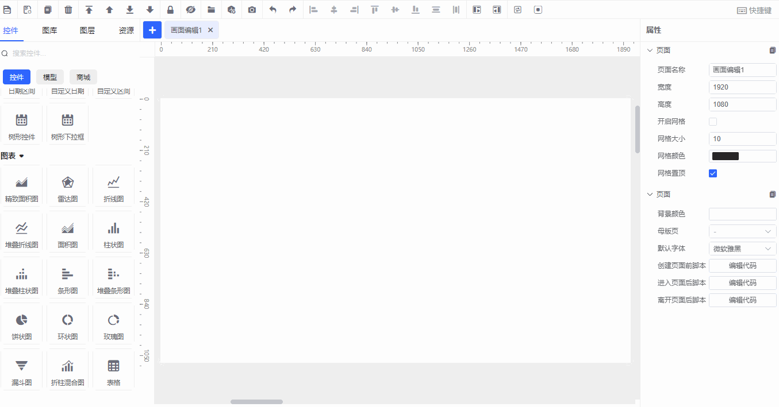Open the 网格颜色 color swatch

(x=726, y=156)
